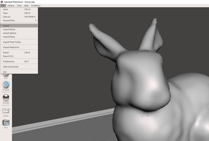The image size is (209, 141).
Task: Click the Meshmixer app icon in title bar
Action: 2,2
